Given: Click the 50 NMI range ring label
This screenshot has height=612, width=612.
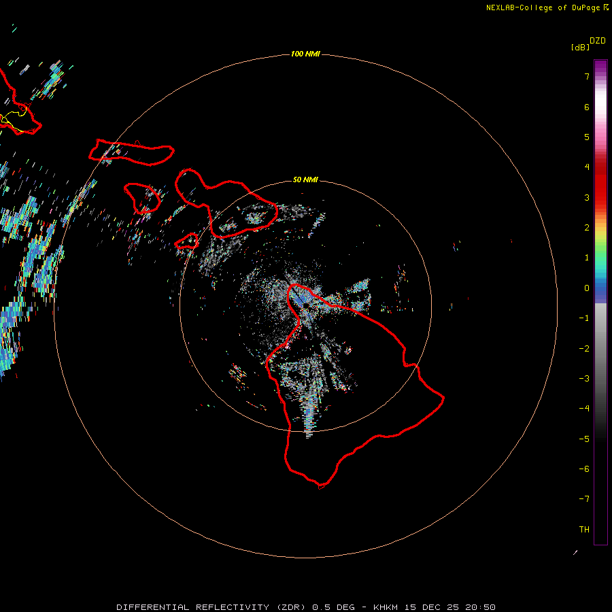Looking at the screenshot, I should tap(305, 180).
